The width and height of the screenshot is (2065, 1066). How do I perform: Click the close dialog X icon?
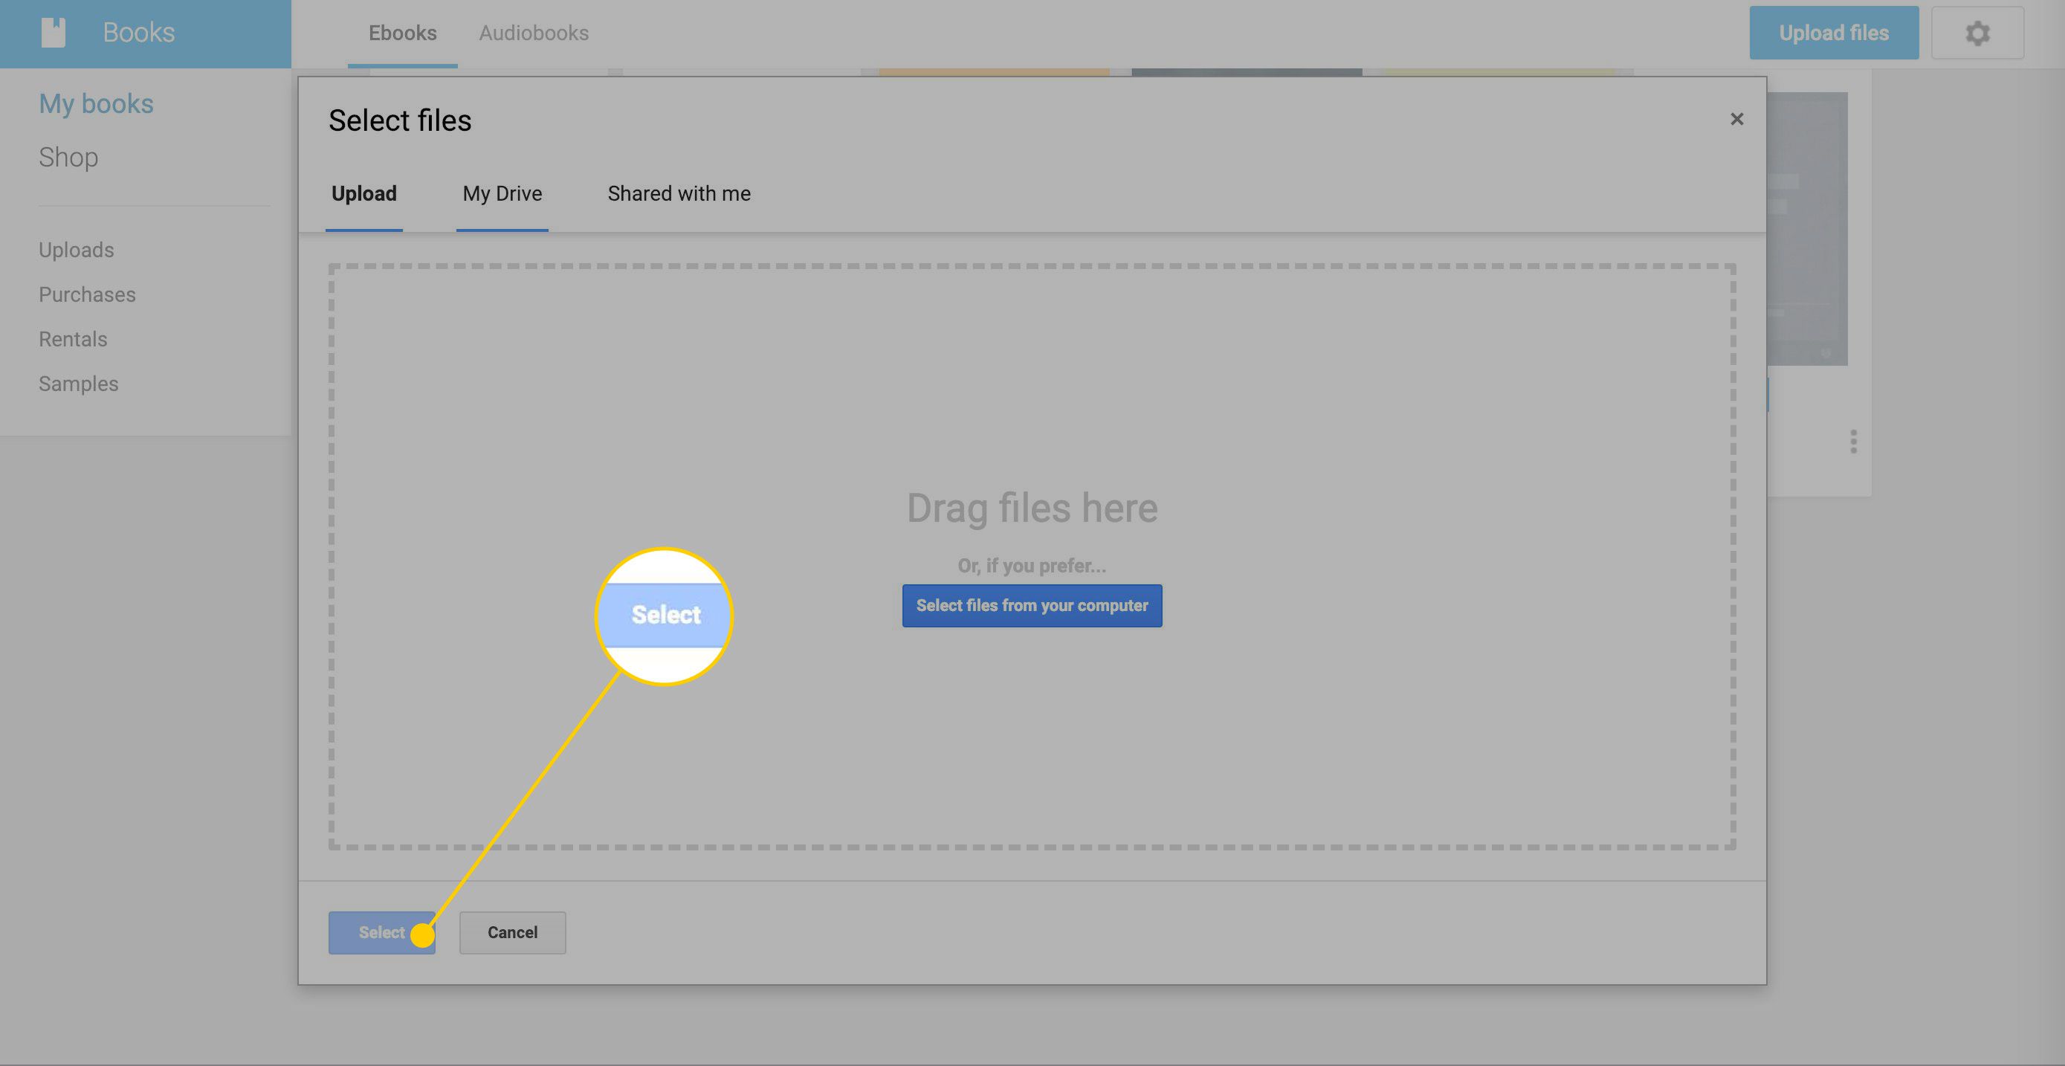pos(1737,120)
